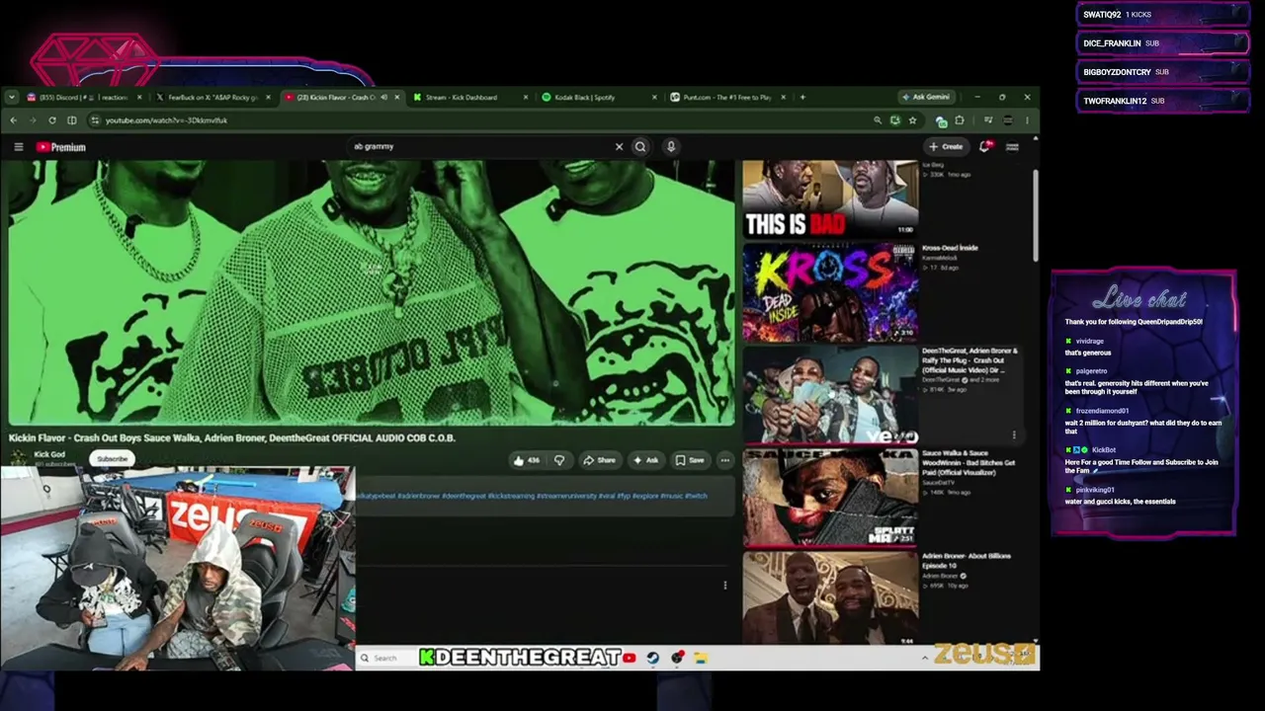
Task: Like the Kickin Flavor video
Action: pos(525,460)
